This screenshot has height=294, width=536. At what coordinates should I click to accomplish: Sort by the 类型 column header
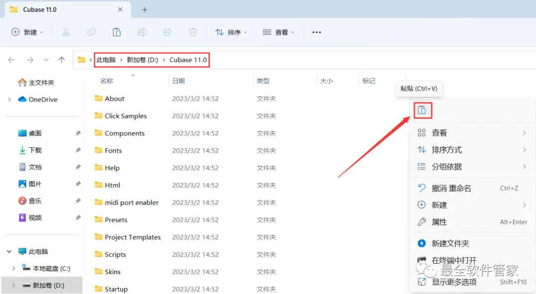[x=263, y=81]
